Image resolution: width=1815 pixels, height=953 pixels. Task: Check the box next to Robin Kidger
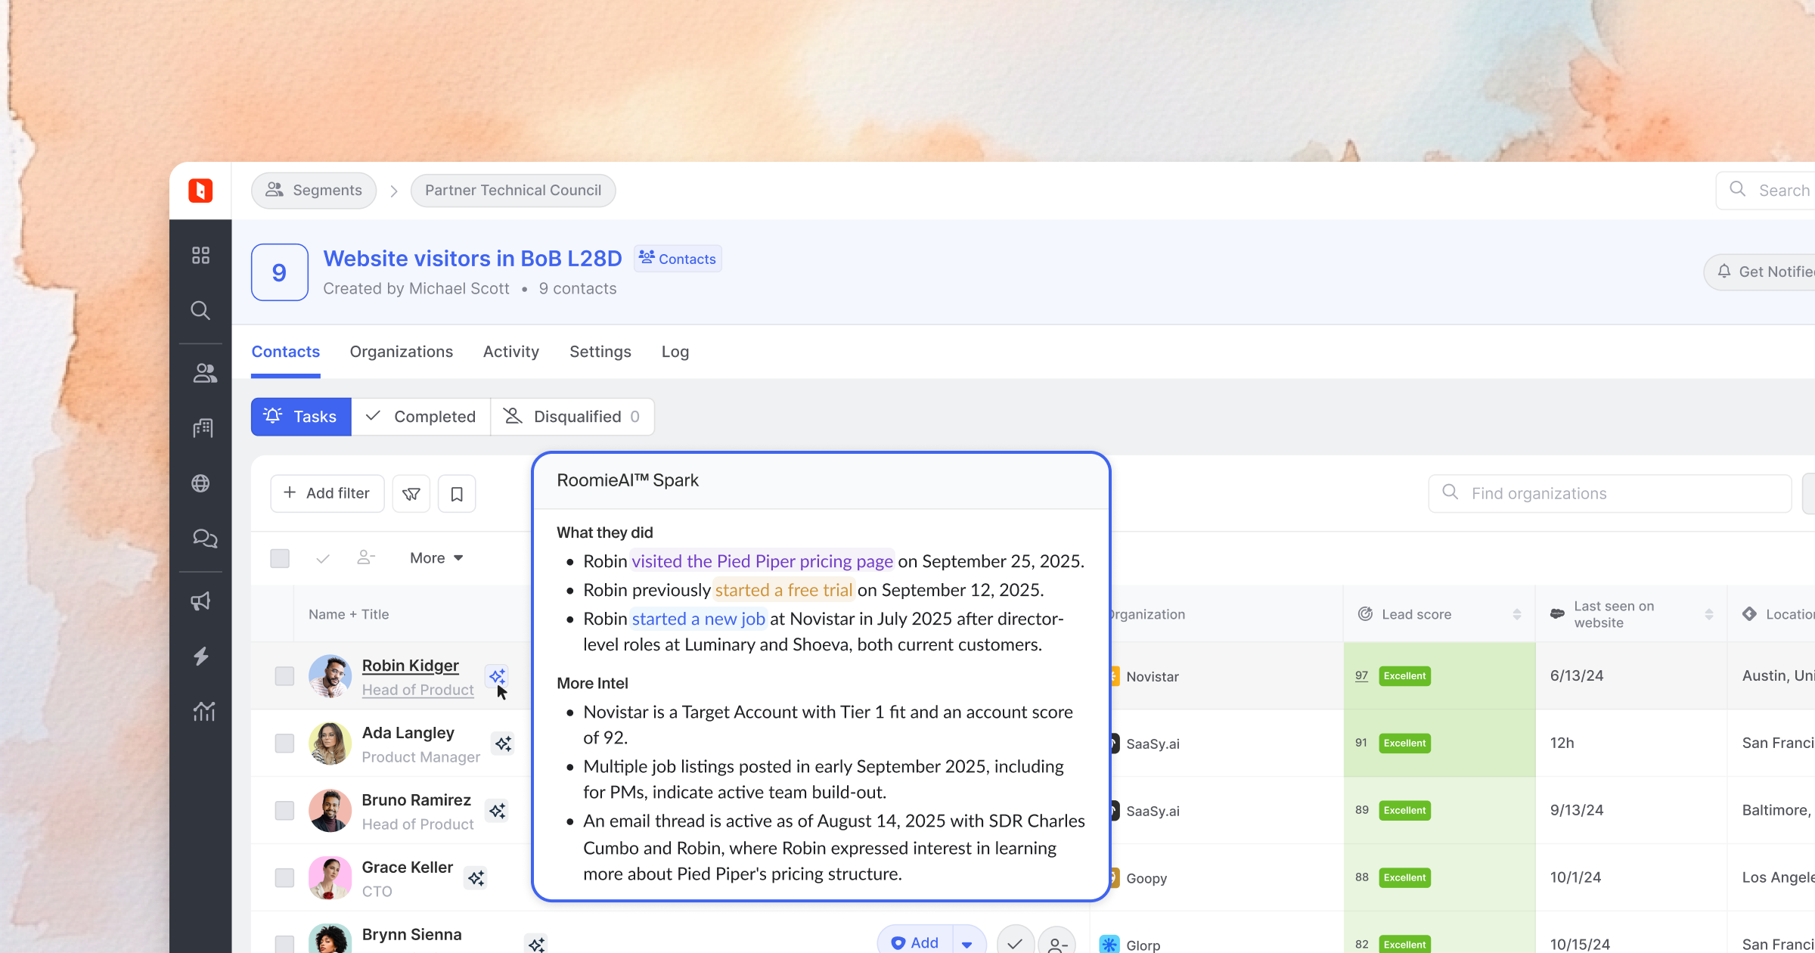tap(284, 676)
